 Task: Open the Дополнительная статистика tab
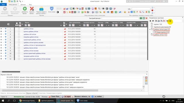point(16,93)
